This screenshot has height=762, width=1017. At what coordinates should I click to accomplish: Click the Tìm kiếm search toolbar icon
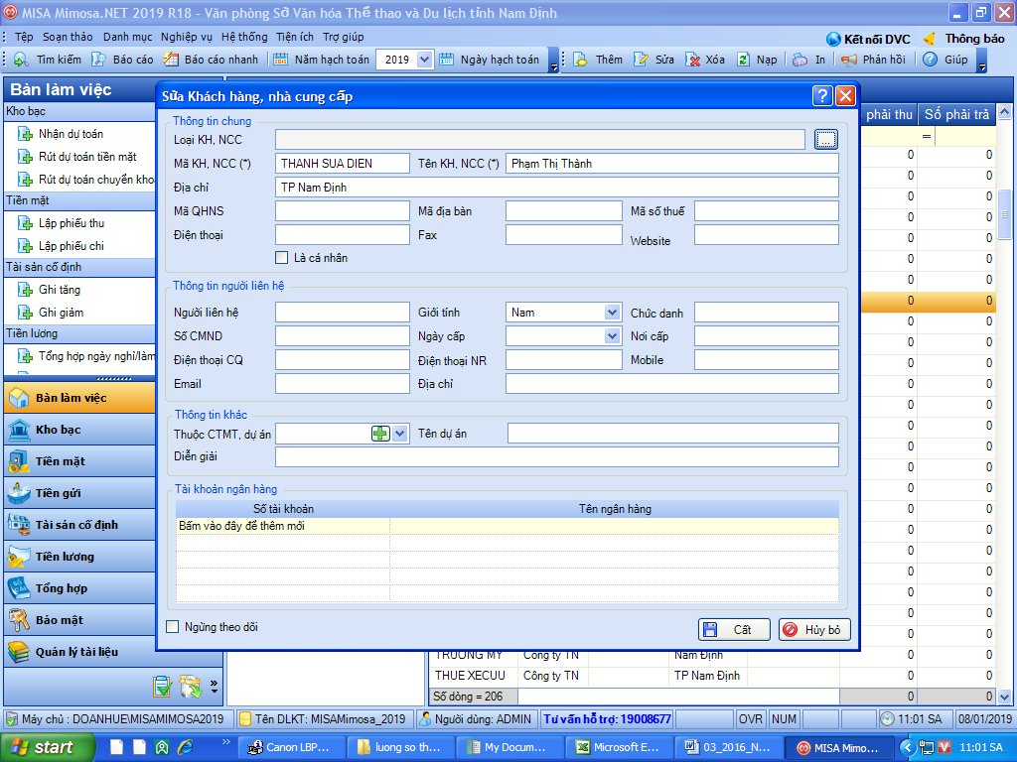(19, 60)
